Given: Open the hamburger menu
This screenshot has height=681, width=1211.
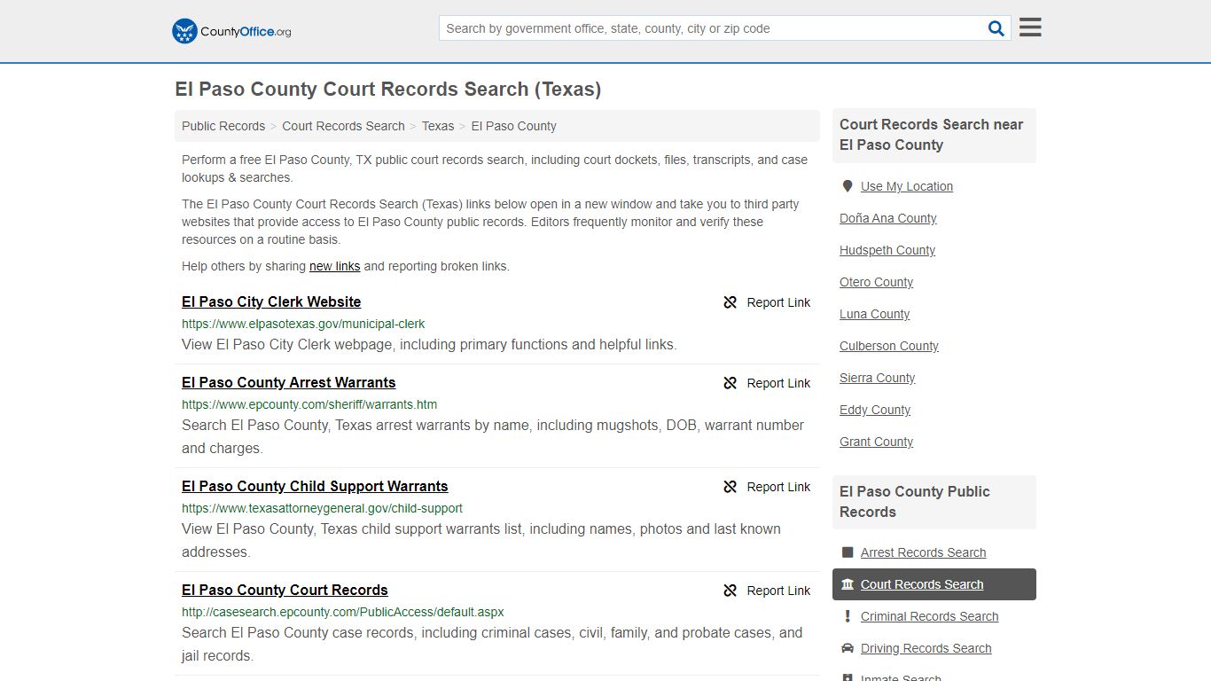Looking at the screenshot, I should 1030,27.
